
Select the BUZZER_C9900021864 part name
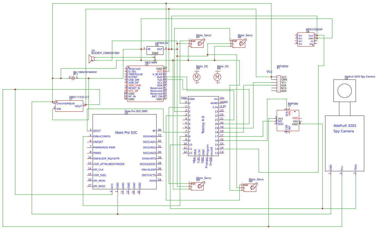(105, 53)
